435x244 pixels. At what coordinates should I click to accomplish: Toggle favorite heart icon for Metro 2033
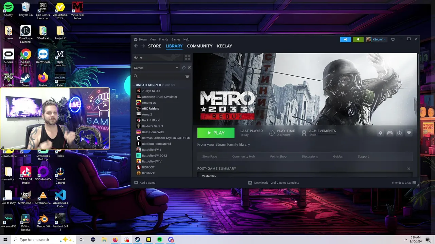pyautogui.click(x=409, y=133)
